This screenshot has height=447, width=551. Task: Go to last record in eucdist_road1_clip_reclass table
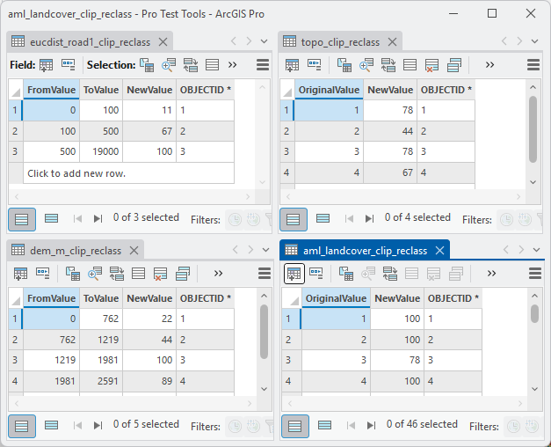tap(98, 219)
